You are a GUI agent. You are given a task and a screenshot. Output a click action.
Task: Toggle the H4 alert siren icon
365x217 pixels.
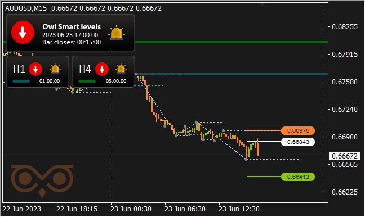coord(121,69)
